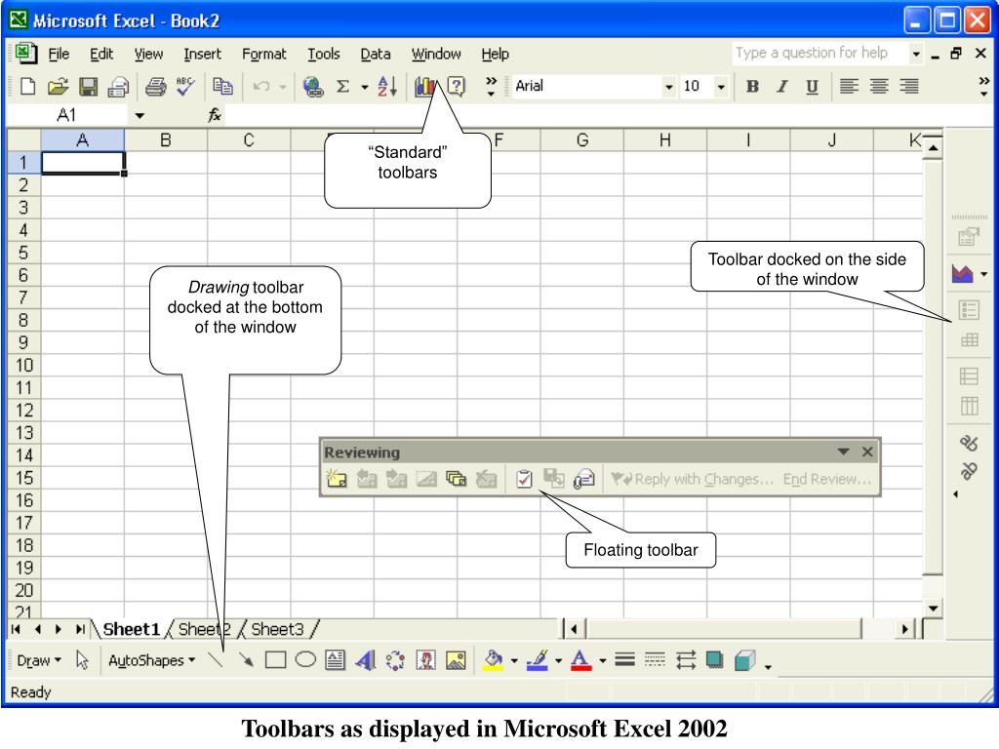
Task: Toggle Show All Comments in Reviewing toolbar
Action: point(457,478)
